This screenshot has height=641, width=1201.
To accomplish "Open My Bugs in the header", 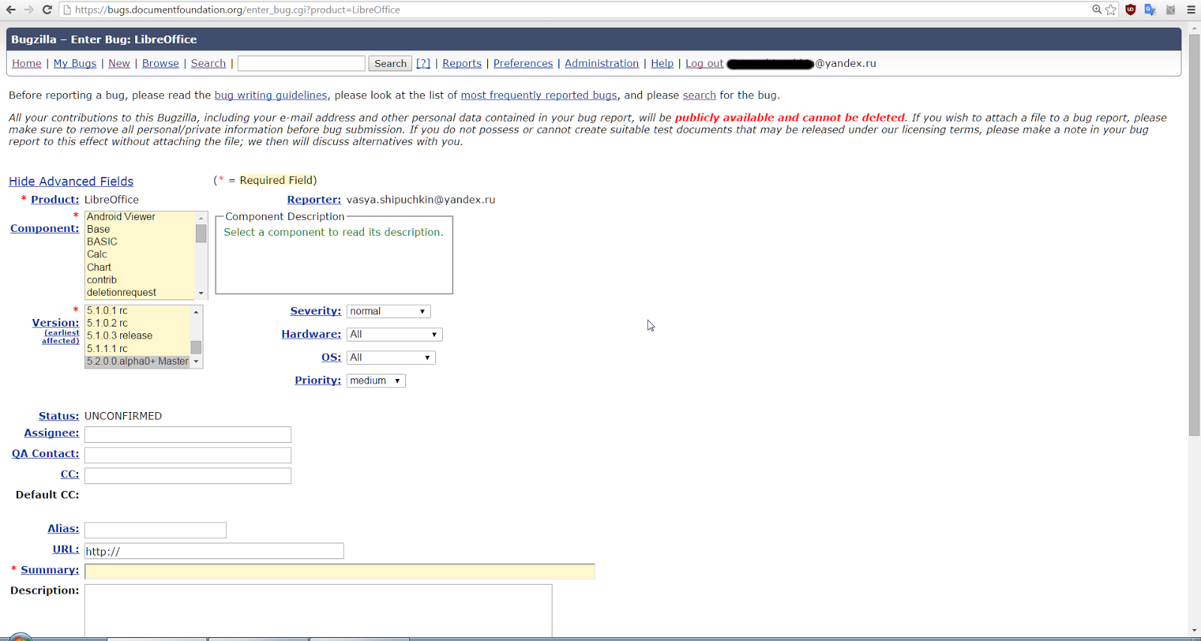I will [x=75, y=64].
